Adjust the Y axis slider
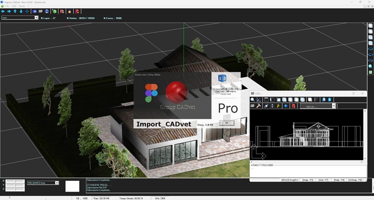The image size is (374, 200). point(15,185)
